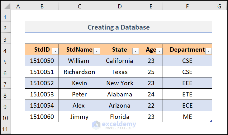The height and width of the screenshot is (135, 228).
Task: Open the StdID filter dropdown
Action: click(55, 51)
